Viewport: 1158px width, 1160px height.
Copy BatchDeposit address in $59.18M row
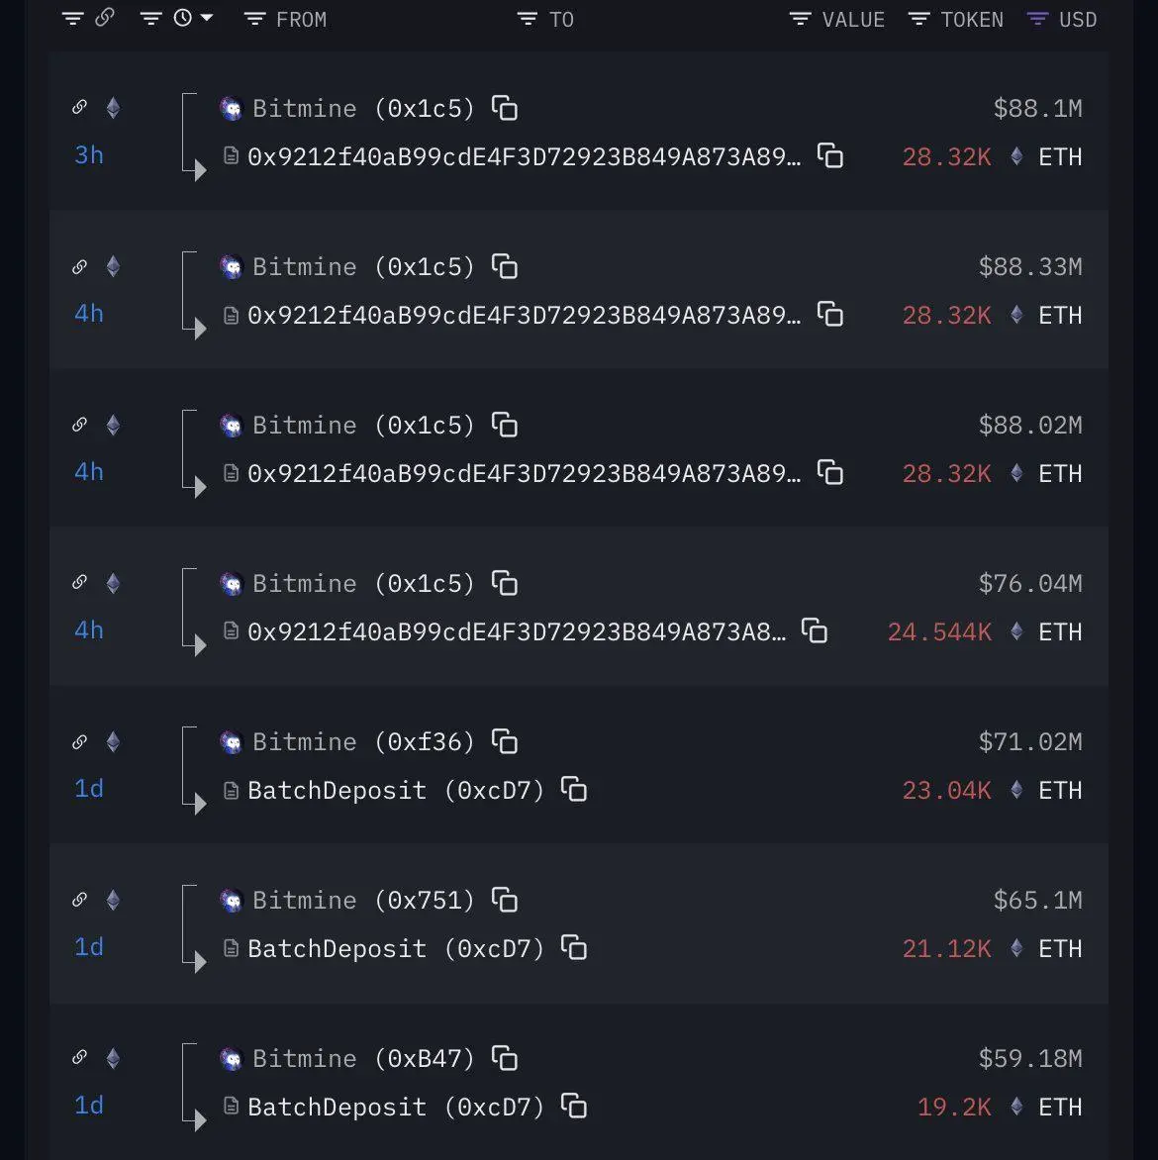(574, 1107)
